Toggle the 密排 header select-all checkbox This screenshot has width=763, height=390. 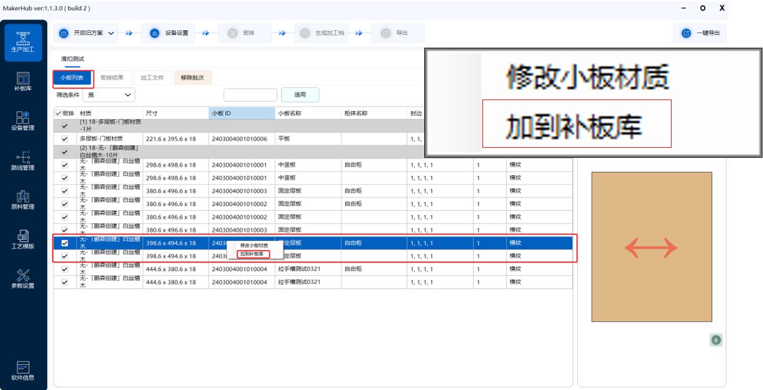(58, 113)
